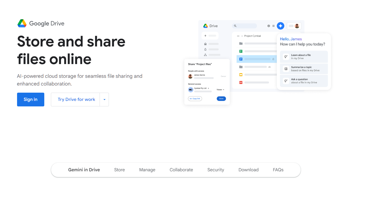Switch to the Gemini in Drive tab
Screen dimensions: 371x204
[x=84, y=170]
